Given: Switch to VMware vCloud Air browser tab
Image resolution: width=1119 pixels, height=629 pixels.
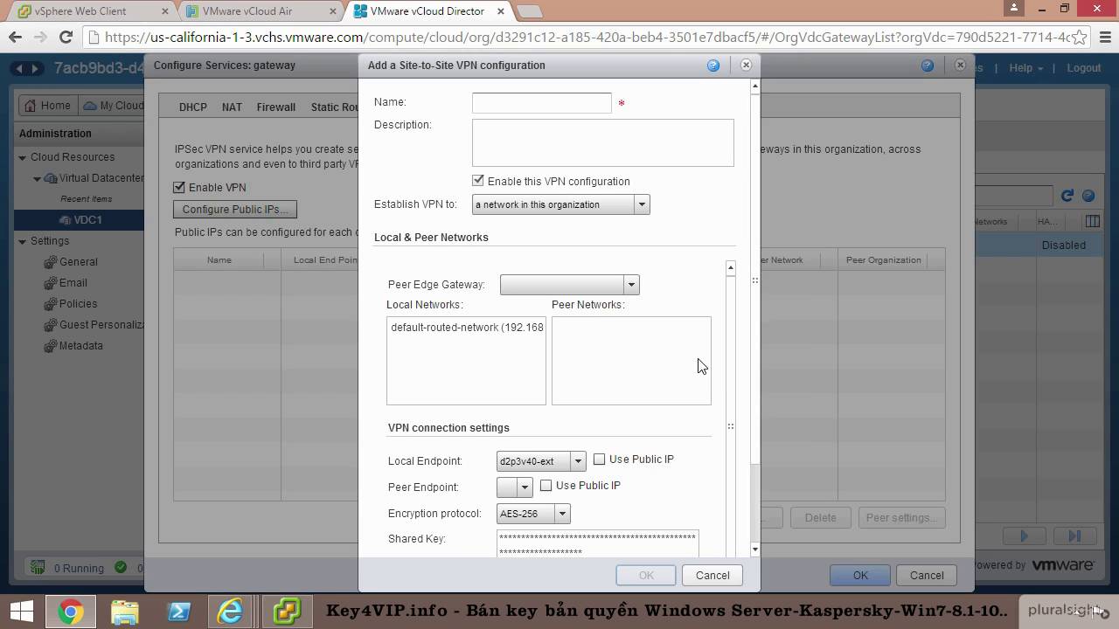Looking at the screenshot, I should point(262,11).
